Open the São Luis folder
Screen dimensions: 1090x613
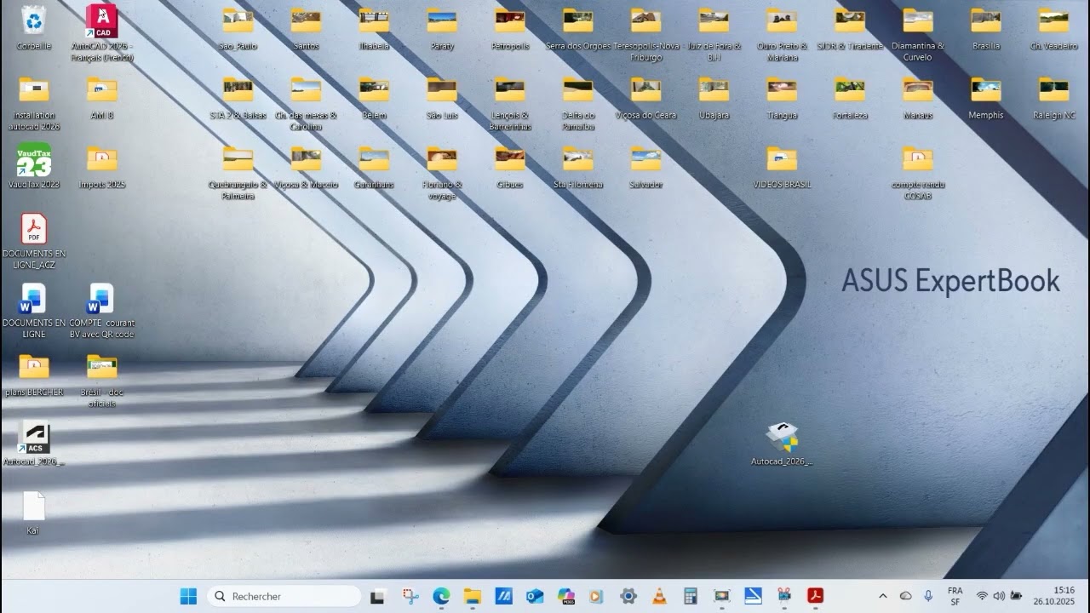[x=442, y=97]
